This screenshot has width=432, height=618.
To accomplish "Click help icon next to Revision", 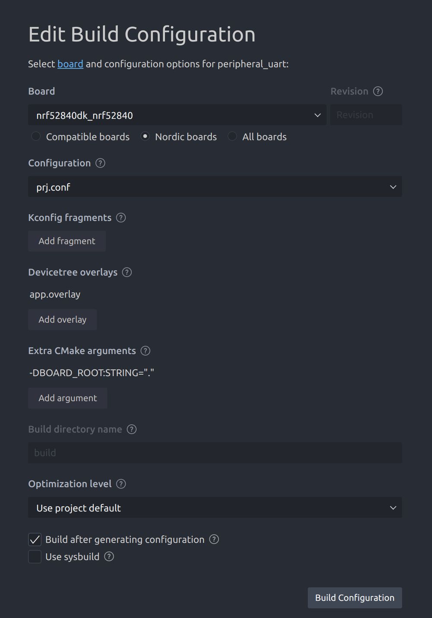I will coord(378,91).
